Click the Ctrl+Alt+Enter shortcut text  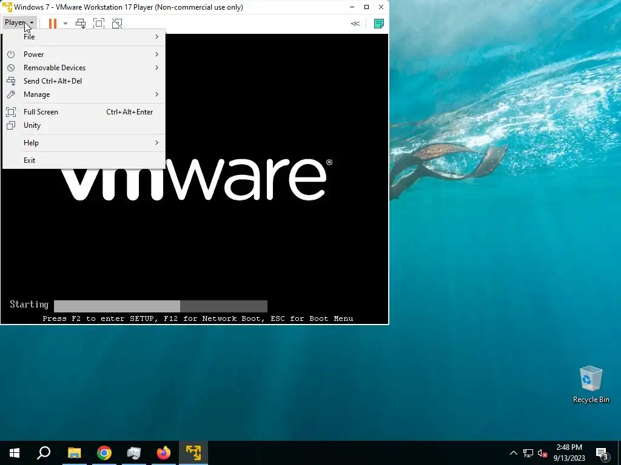tap(130, 112)
